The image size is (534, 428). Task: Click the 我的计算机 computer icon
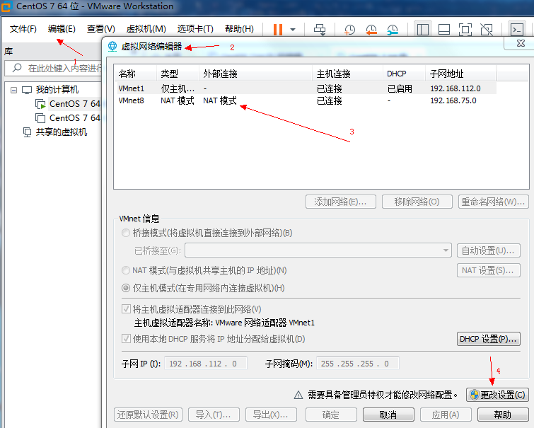[x=27, y=90]
